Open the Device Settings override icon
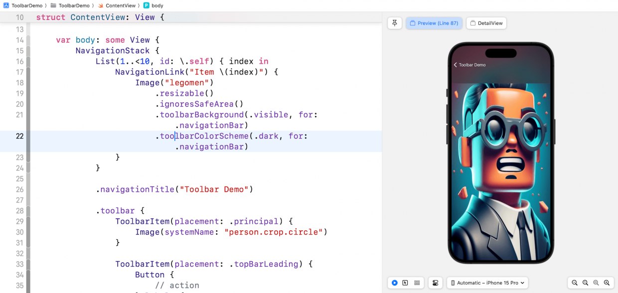Screen dimensions: 618x293 435,283
